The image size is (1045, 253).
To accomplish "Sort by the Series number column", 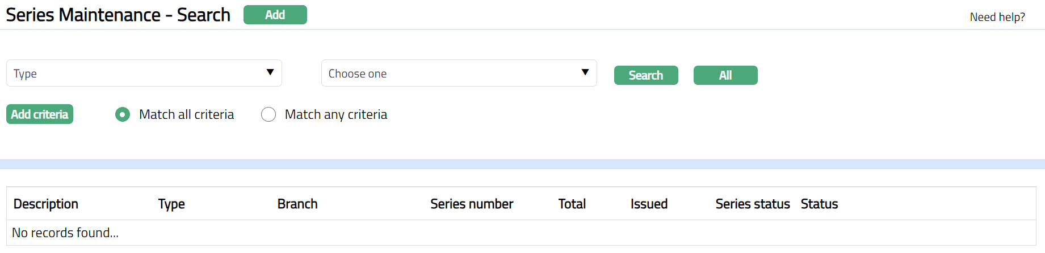I will [472, 204].
